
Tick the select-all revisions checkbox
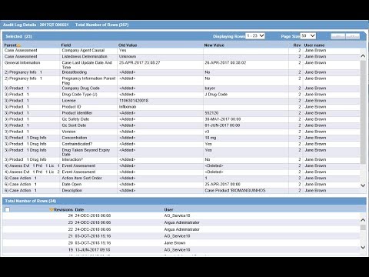(8, 210)
